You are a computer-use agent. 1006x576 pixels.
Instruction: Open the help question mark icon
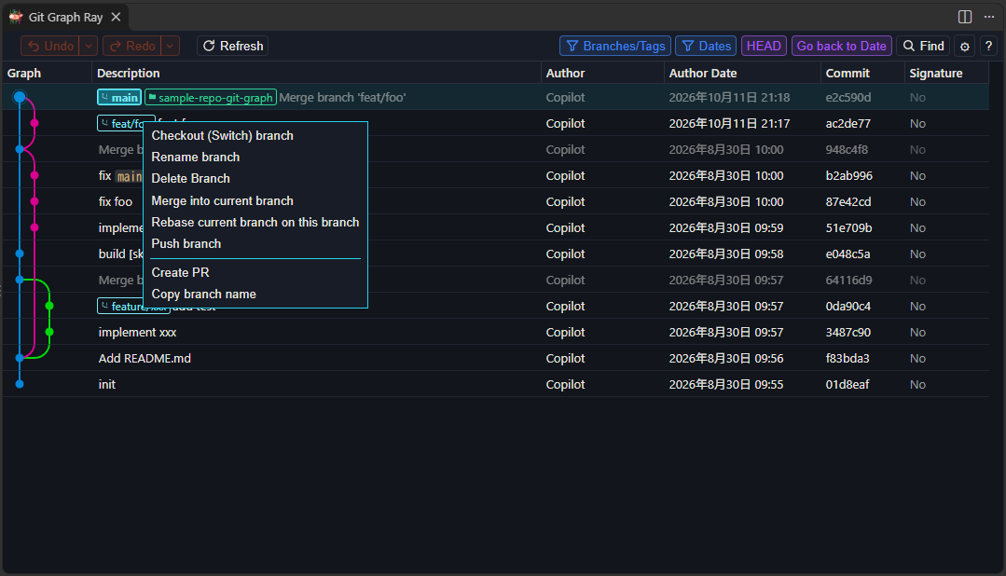(x=988, y=47)
